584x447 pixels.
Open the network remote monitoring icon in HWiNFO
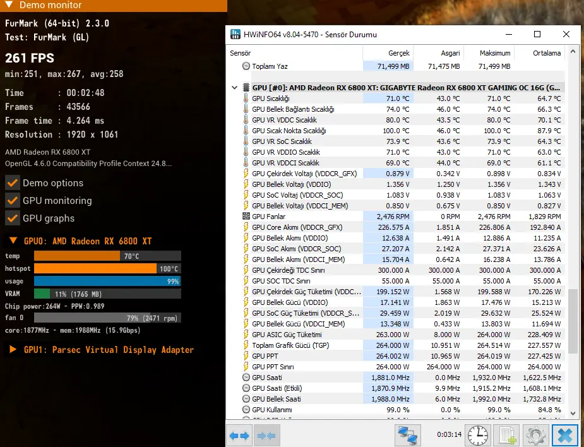coord(407,435)
